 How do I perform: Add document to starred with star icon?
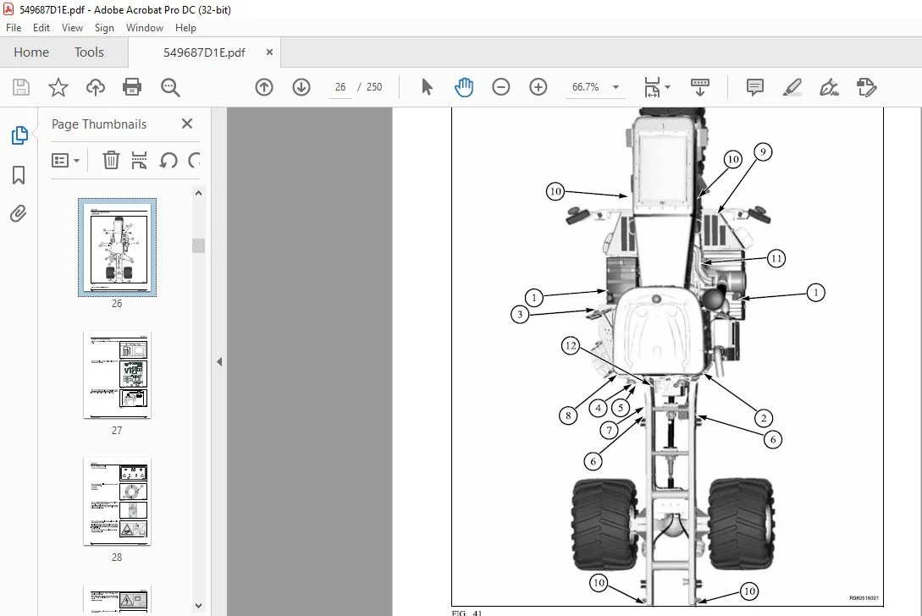58,87
